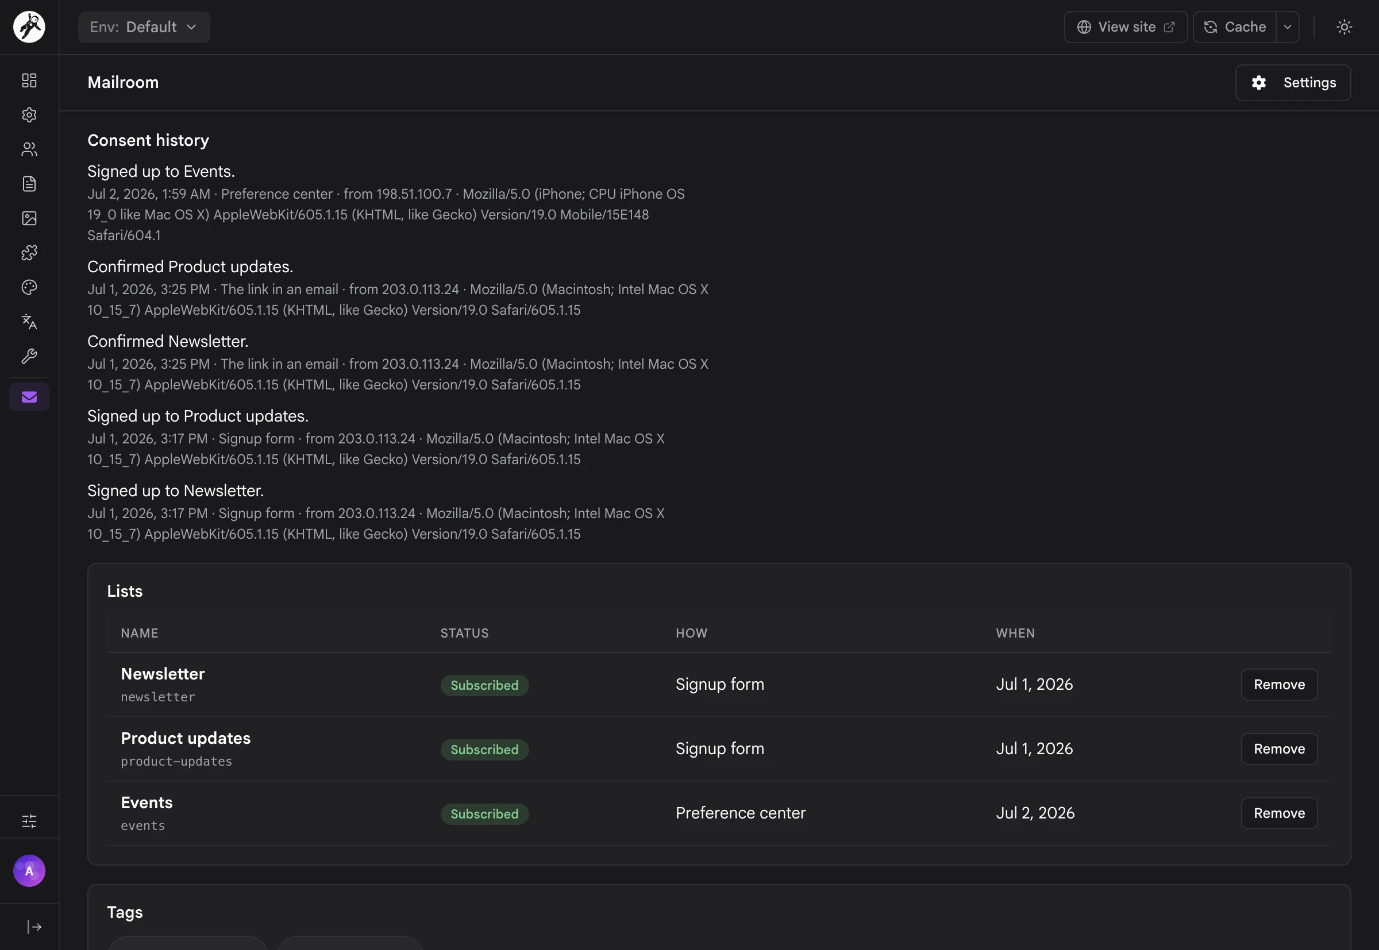This screenshot has height=950, width=1379.
Task: Click the Mailroom page title
Action: click(124, 83)
